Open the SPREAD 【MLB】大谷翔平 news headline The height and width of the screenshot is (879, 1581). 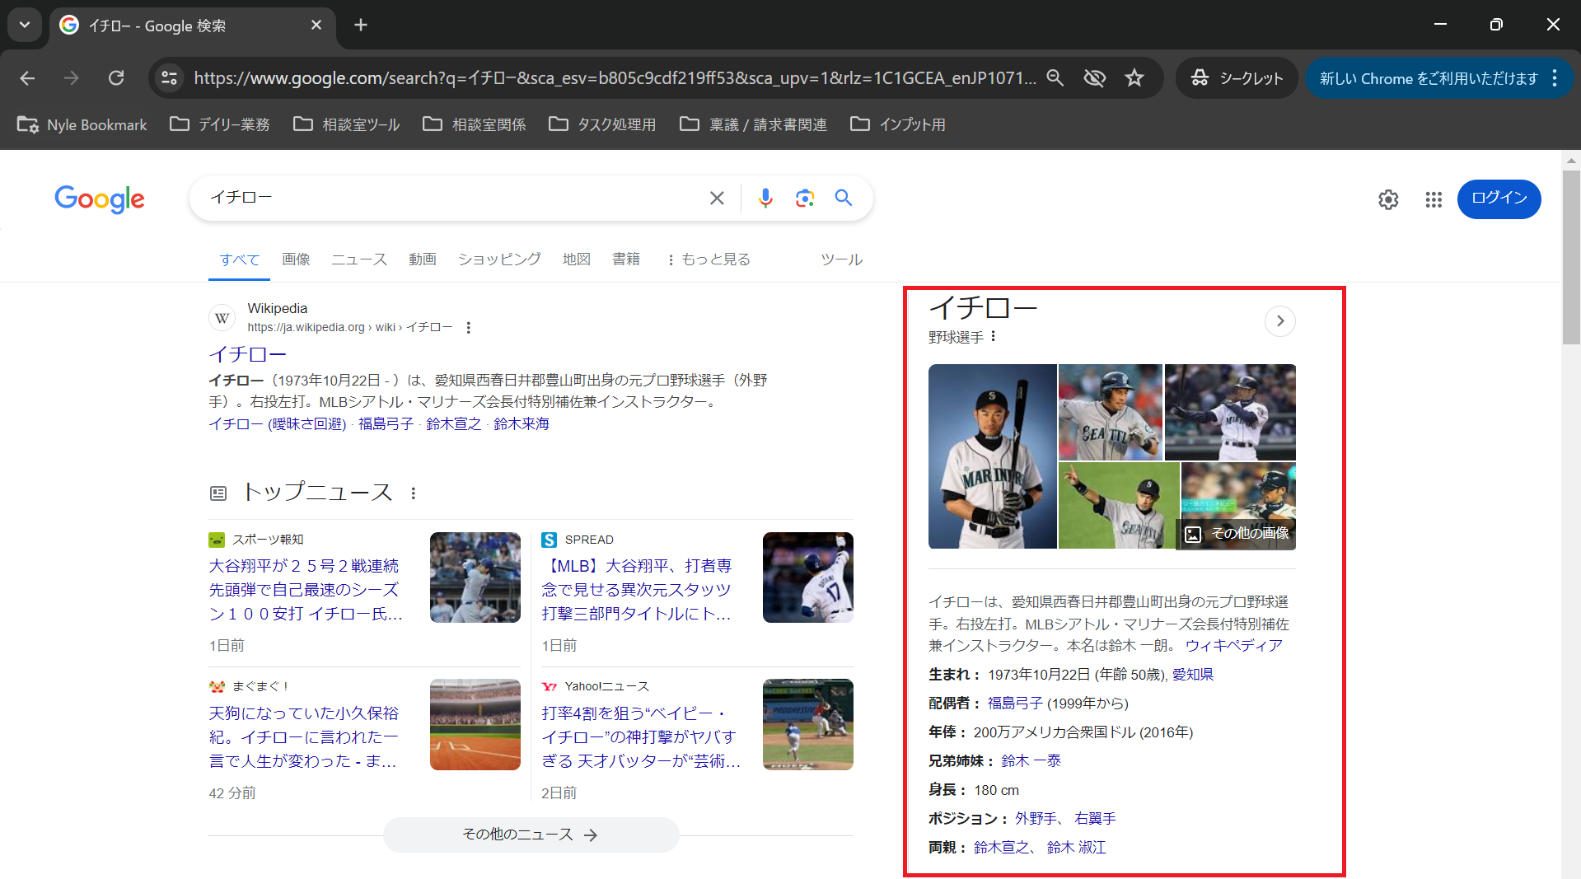coord(637,590)
